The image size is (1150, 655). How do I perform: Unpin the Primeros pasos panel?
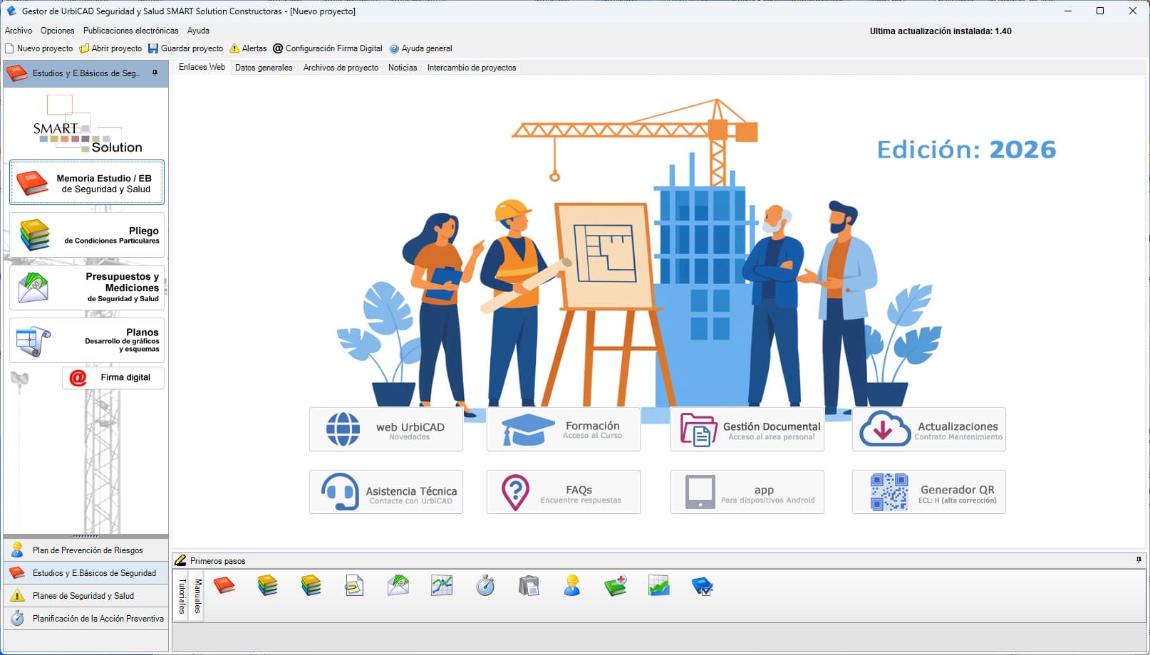click(1138, 560)
